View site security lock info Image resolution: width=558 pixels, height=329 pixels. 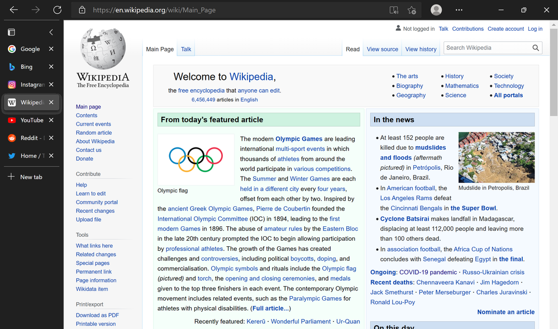pos(82,10)
